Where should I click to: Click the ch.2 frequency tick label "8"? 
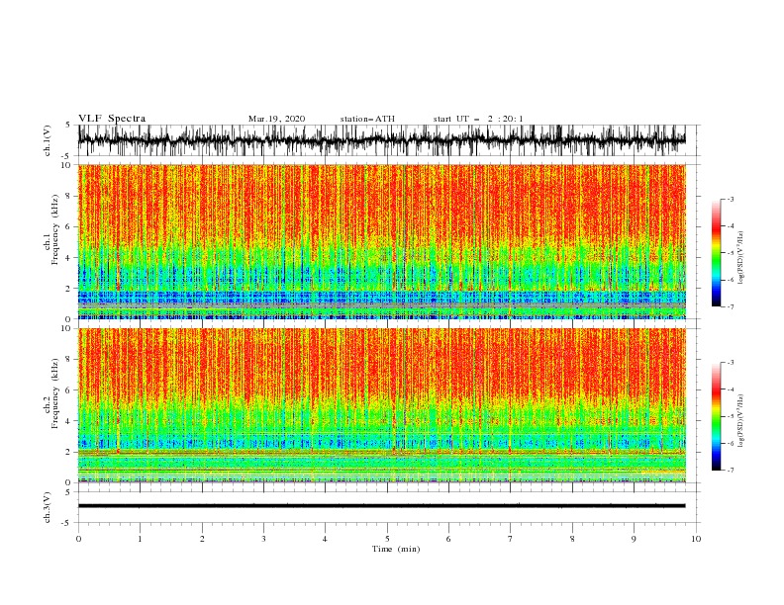click(x=69, y=359)
